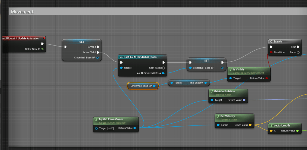Image resolution: width=307 pixels, height=150 pixels.
Task: Click the Movement comment box title
Action: pos(22,12)
